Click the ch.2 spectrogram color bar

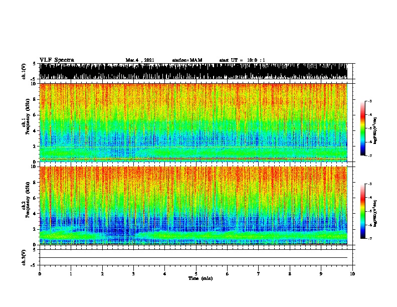[x=362, y=211]
